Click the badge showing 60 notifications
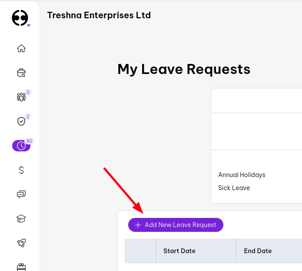Screen dimensions: 302x271 pos(30,141)
